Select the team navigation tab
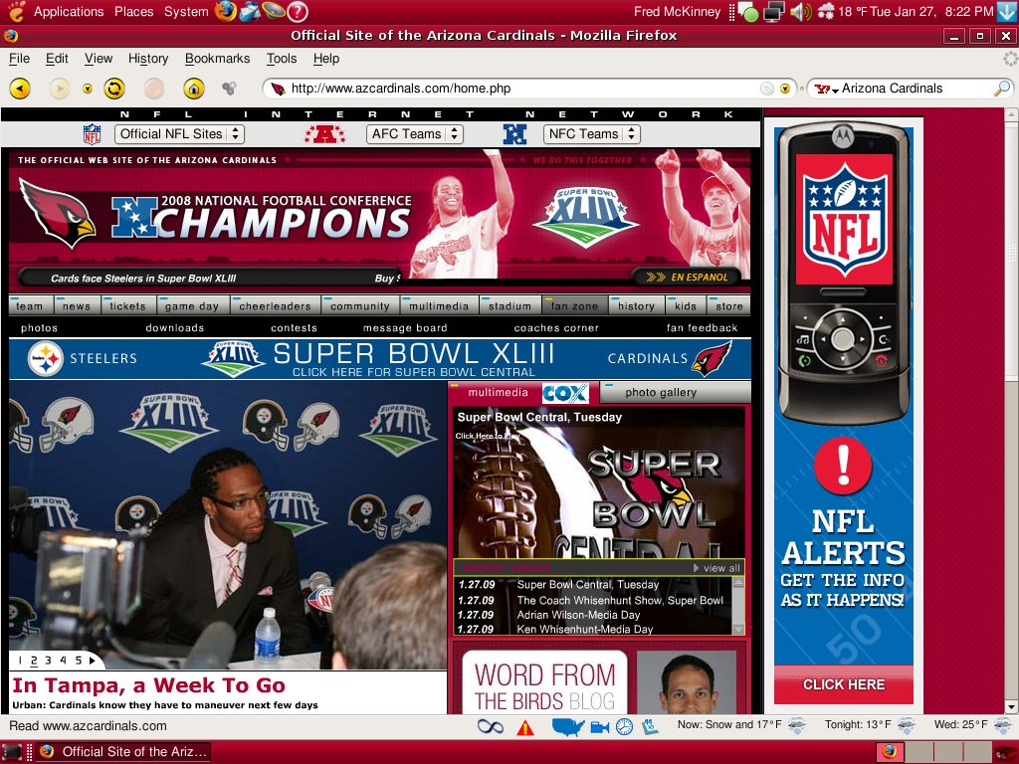The image size is (1019, 764). coord(30,306)
